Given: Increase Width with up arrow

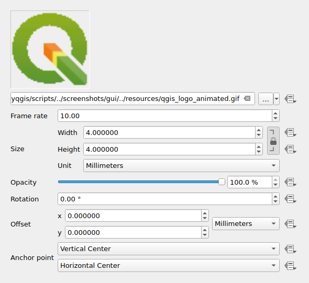Looking at the screenshot, I should click(x=259, y=130).
